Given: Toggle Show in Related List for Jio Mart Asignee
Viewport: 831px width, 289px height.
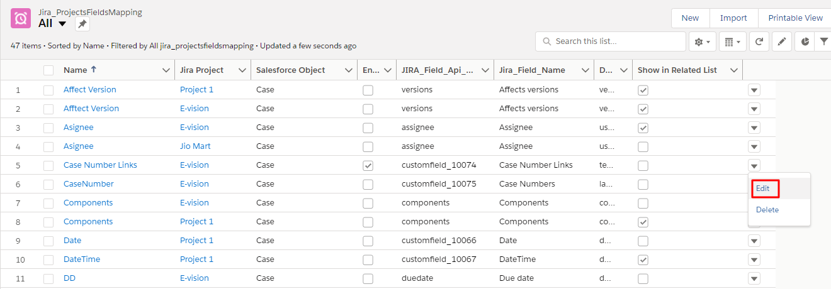Looking at the screenshot, I should 643,146.
